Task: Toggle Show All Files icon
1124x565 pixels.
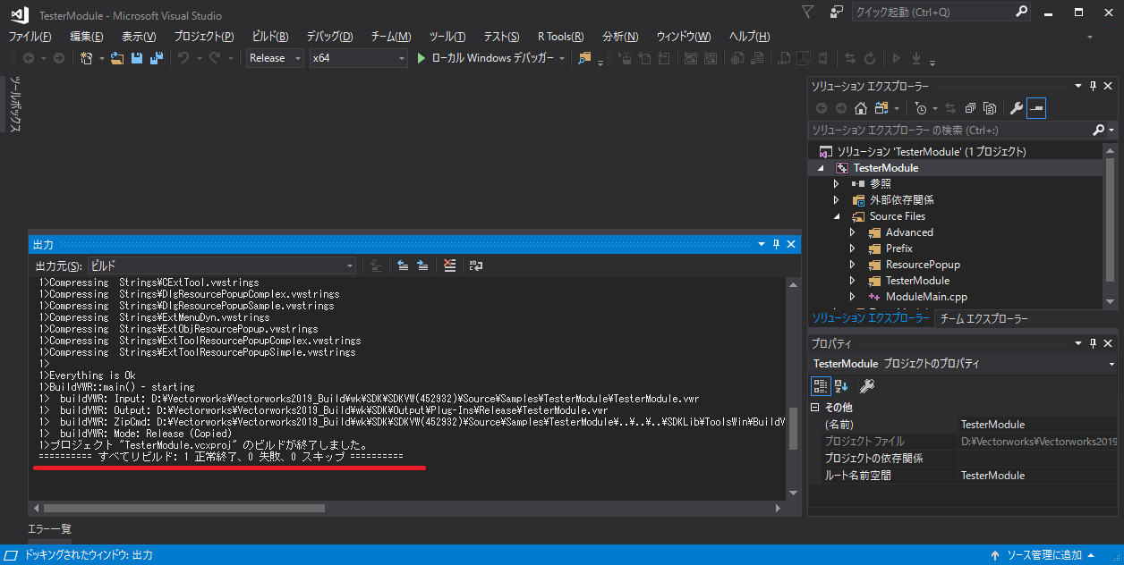Action: point(990,108)
